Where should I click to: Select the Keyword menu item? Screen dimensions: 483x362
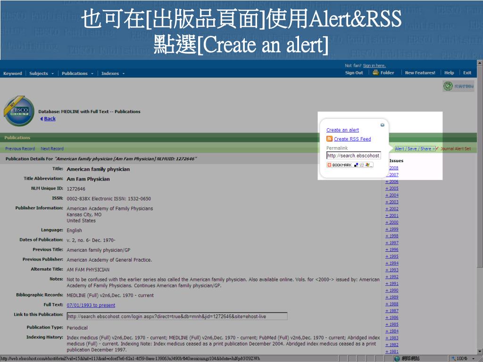pos(13,73)
